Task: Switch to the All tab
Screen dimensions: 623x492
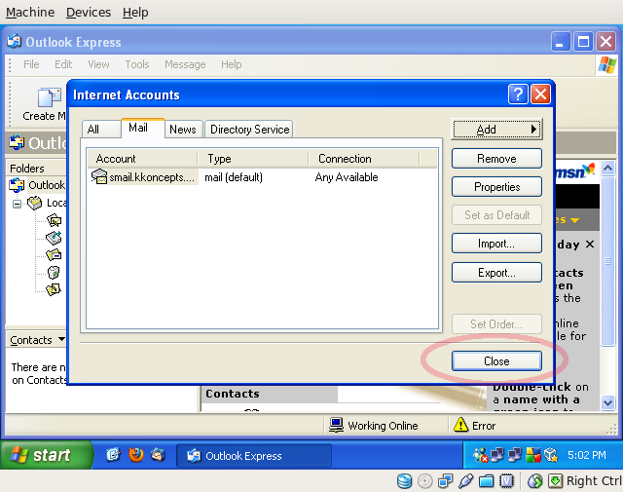Action: 101,130
